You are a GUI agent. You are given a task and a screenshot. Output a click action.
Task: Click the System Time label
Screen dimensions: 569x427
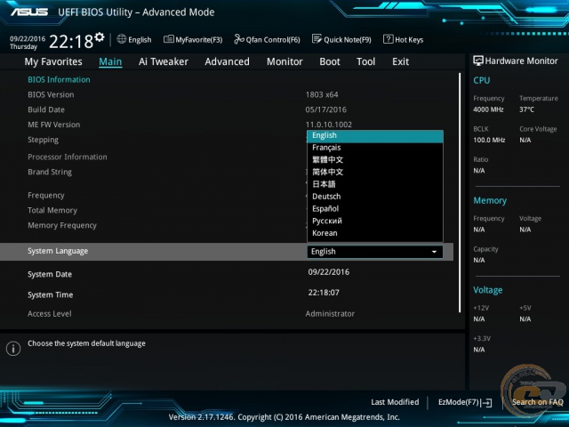coord(51,294)
